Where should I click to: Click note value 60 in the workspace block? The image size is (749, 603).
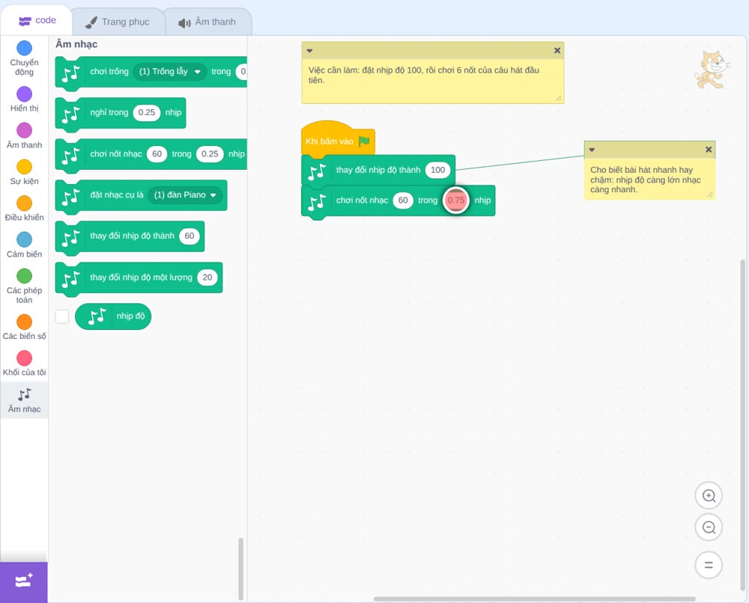pos(403,201)
